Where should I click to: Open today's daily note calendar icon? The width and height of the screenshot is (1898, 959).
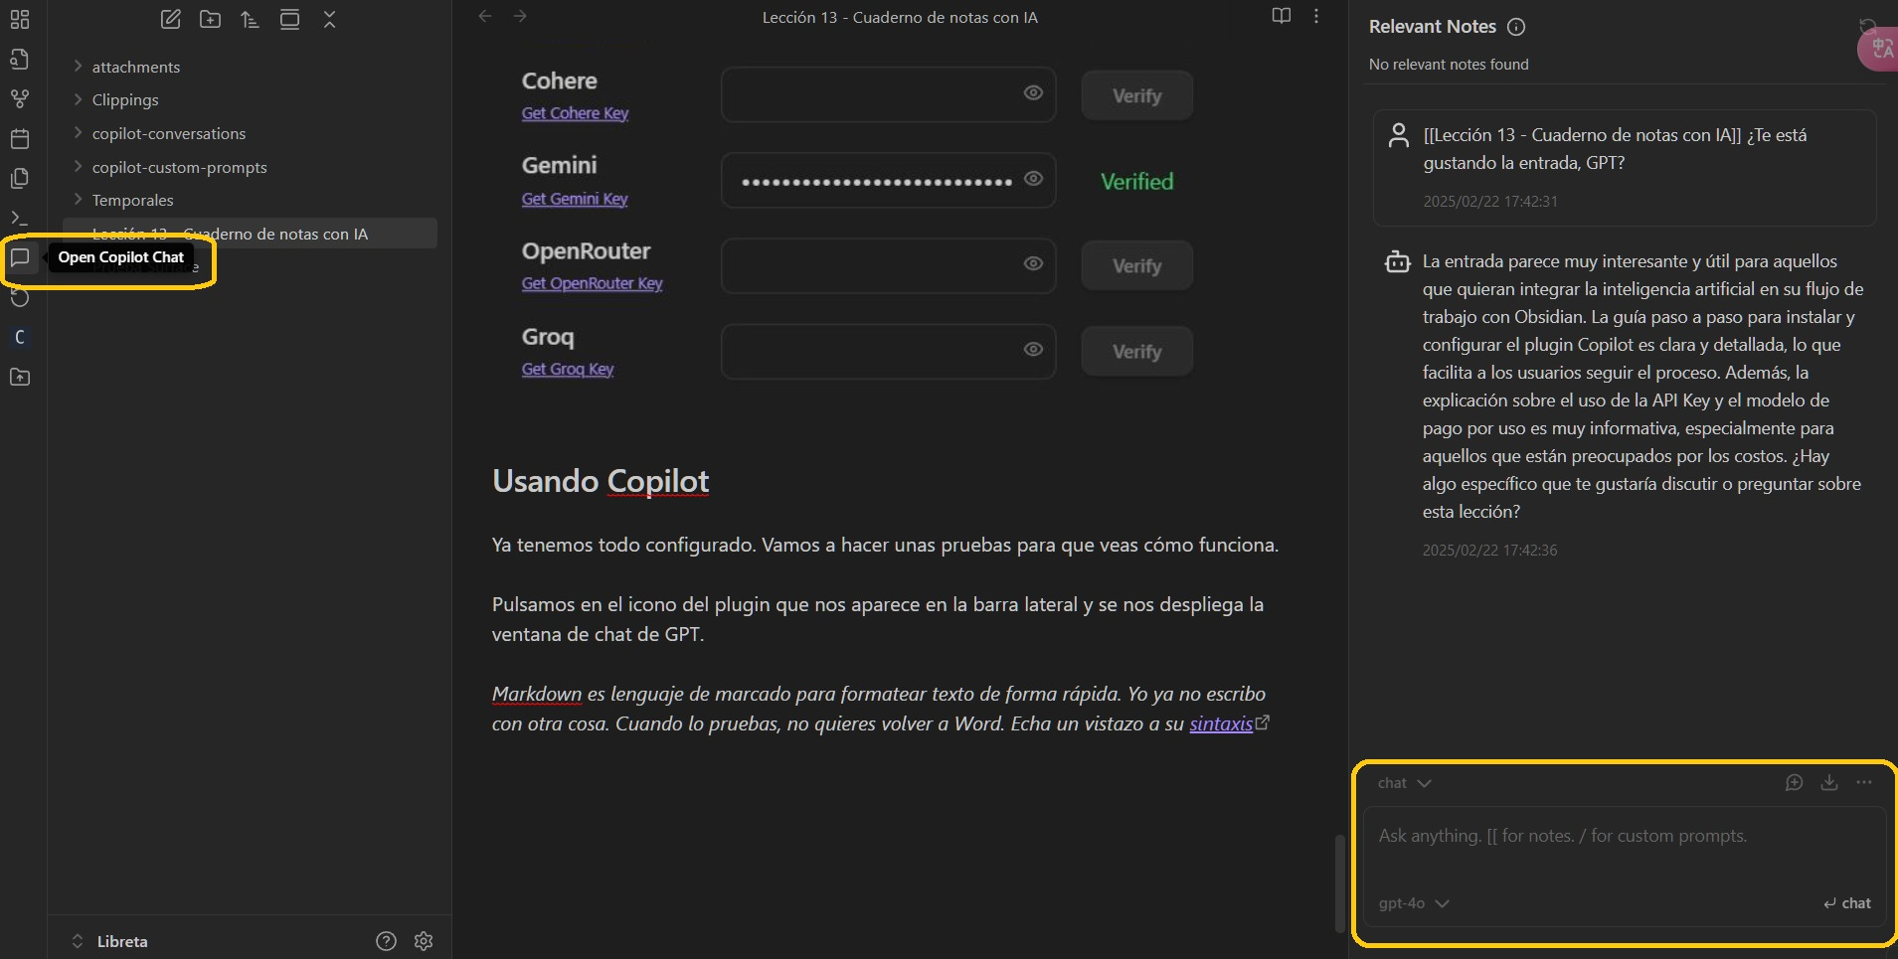pos(20,138)
